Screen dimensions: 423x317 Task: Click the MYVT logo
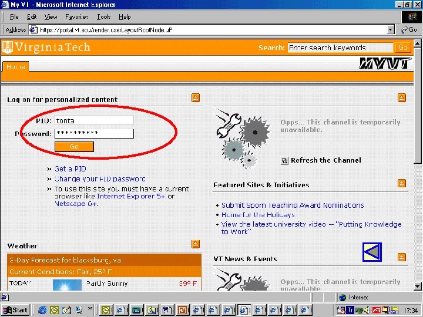coord(385,63)
